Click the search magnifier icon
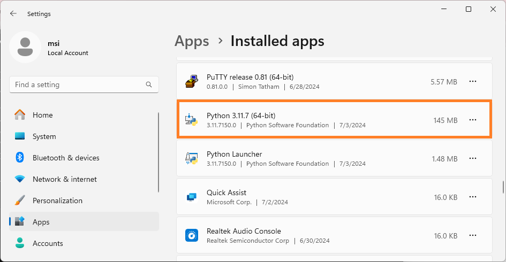The height and width of the screenshot is (262, 506). pos(149,84)
